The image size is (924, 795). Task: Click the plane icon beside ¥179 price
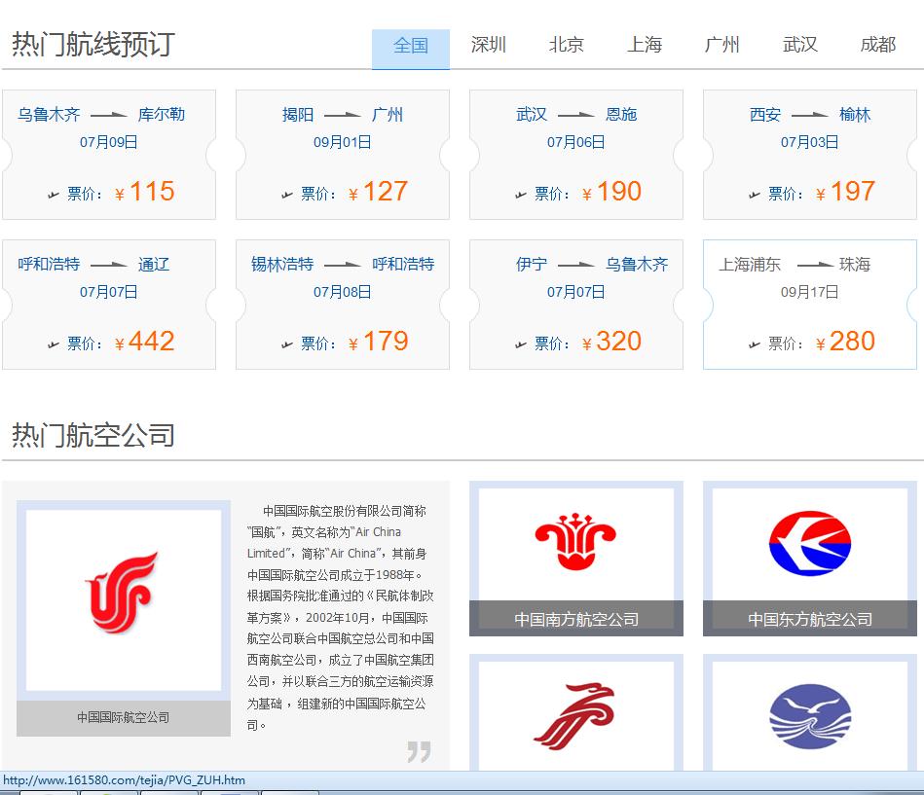pyautogui.click(x=287, y=344)
